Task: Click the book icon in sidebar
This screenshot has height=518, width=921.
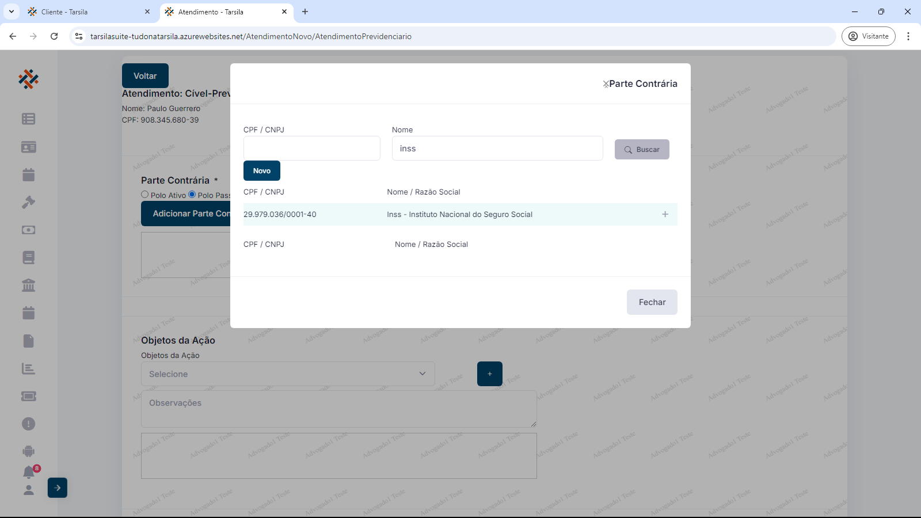Action: 28,257
